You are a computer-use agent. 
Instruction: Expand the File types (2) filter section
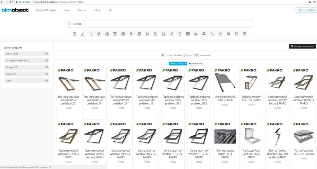pyautogui.click(x=26, y=67)
